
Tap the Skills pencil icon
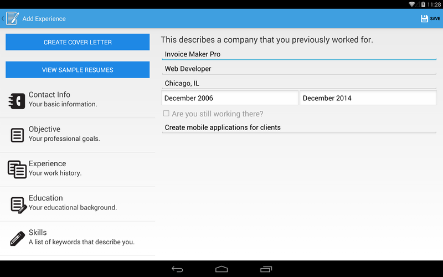click(18, 239)
